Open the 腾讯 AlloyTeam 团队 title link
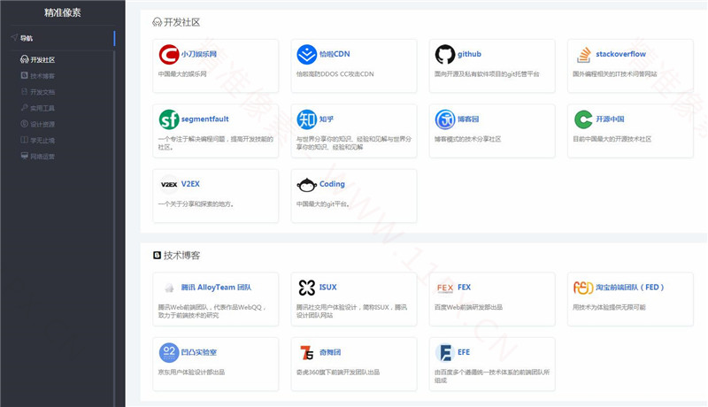Image resolution: width=708 pixels, height=407 pixels. pos(216,288)
